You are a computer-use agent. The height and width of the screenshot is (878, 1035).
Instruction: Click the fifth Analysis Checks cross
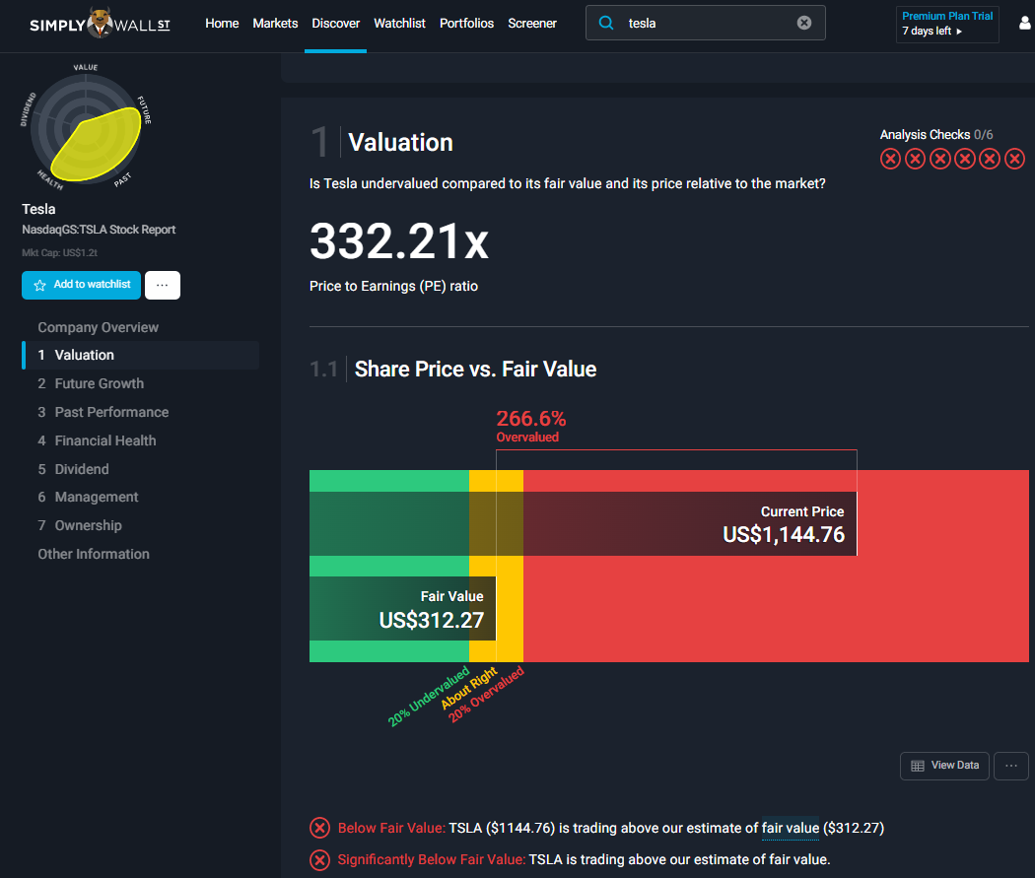(990, 159)
